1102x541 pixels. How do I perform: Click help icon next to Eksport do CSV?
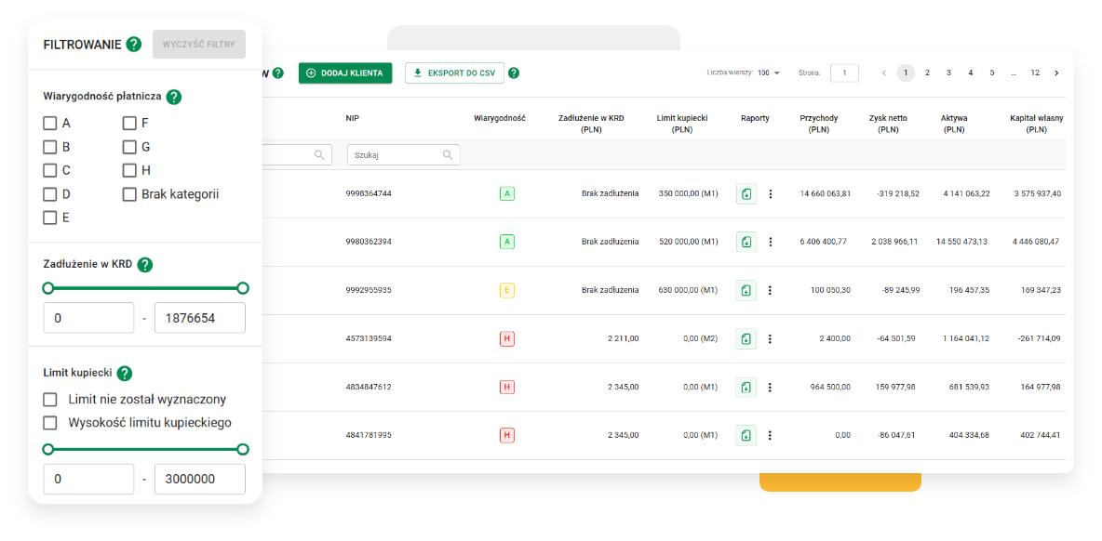514,73
